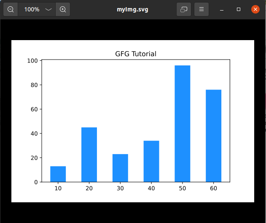Click the bar above label 40
The image size is (266, 223).
[x=151, y=161]
